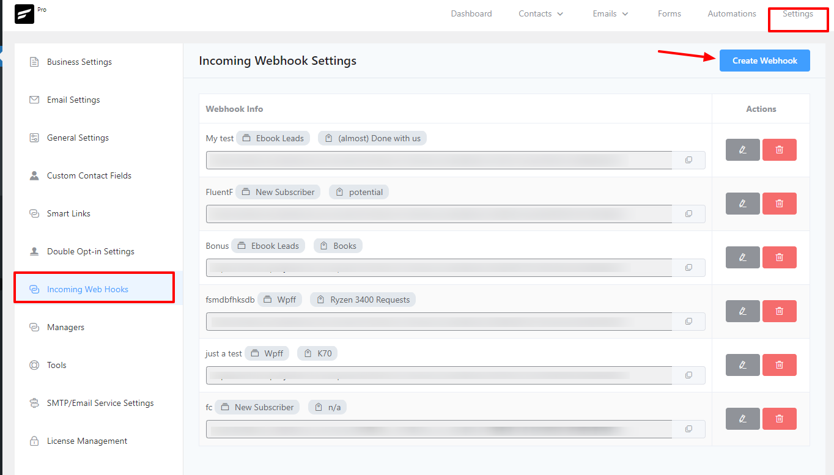
Task: Open the Automations section
Action: 731,13
